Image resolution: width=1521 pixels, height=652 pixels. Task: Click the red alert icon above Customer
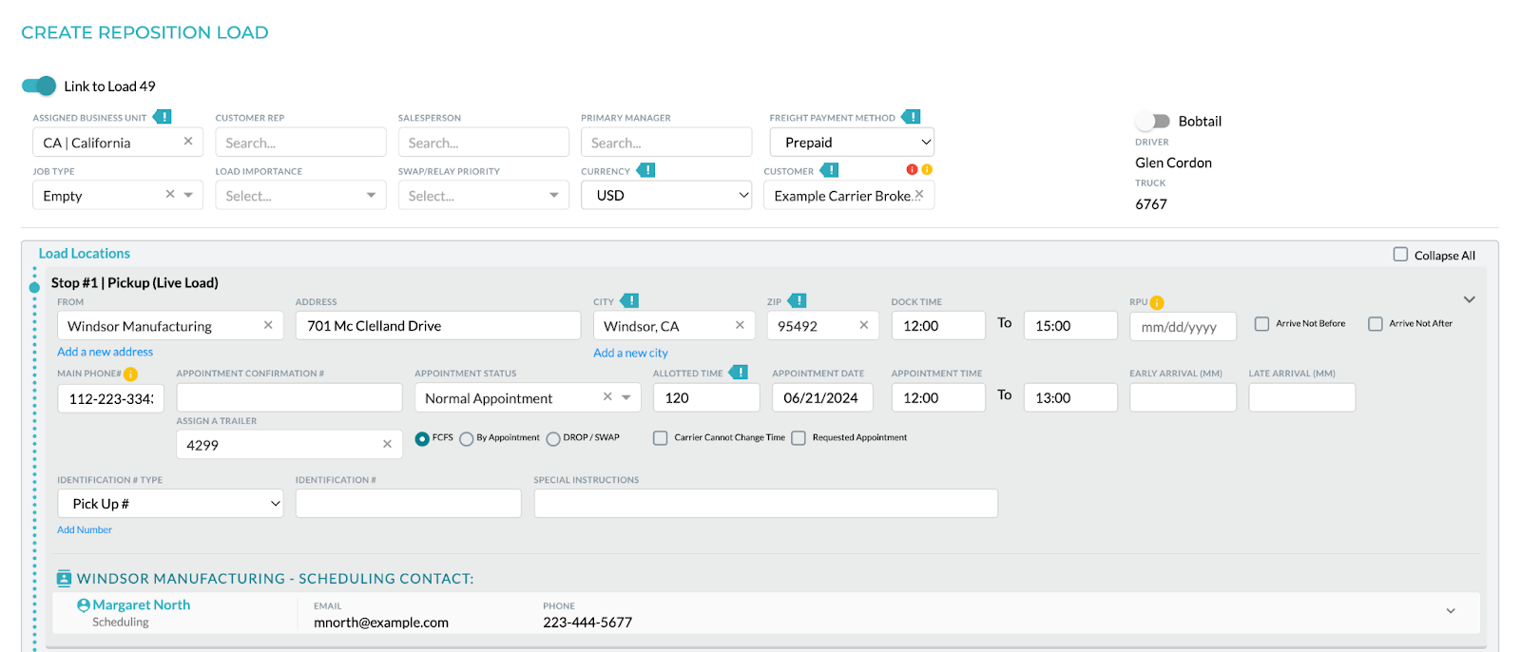pyautogui.click(x=912, y=170)
